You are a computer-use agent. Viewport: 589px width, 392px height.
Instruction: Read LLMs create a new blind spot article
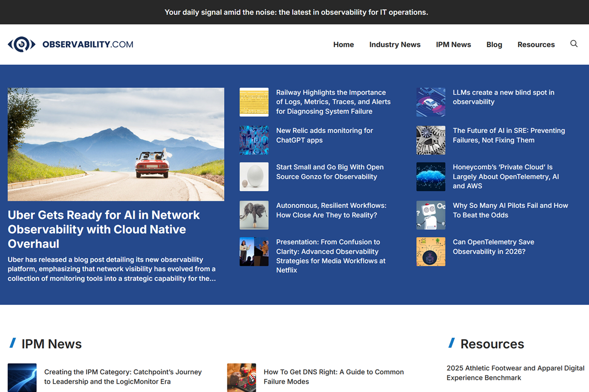point(503,97)
